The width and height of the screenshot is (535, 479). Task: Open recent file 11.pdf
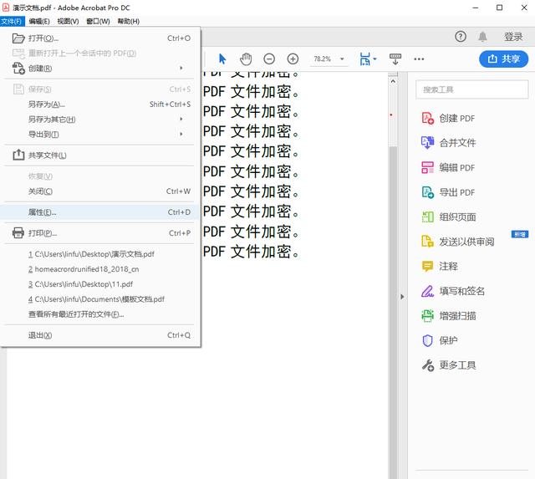point(80,284)
